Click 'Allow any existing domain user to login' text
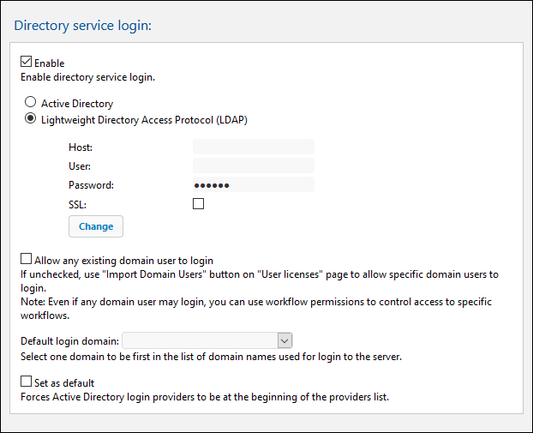Viewport: 533px width, 433px height. click(123, 260)
